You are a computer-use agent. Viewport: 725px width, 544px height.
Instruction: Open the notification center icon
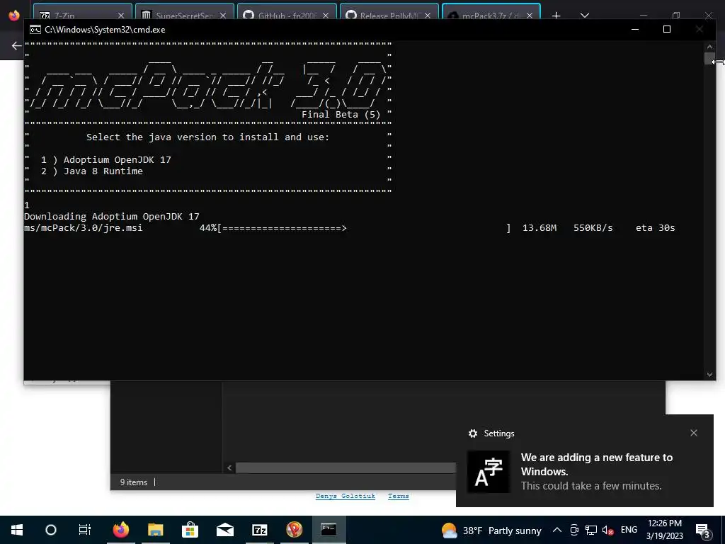tap(703, 530)
